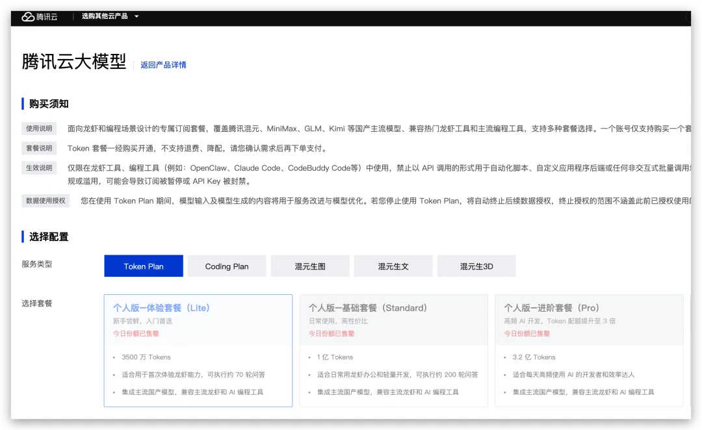Screen dimensions: 702x430
Task: Click the 适合每天高频使用 AI bullet
Action: [x=573, y=375]
